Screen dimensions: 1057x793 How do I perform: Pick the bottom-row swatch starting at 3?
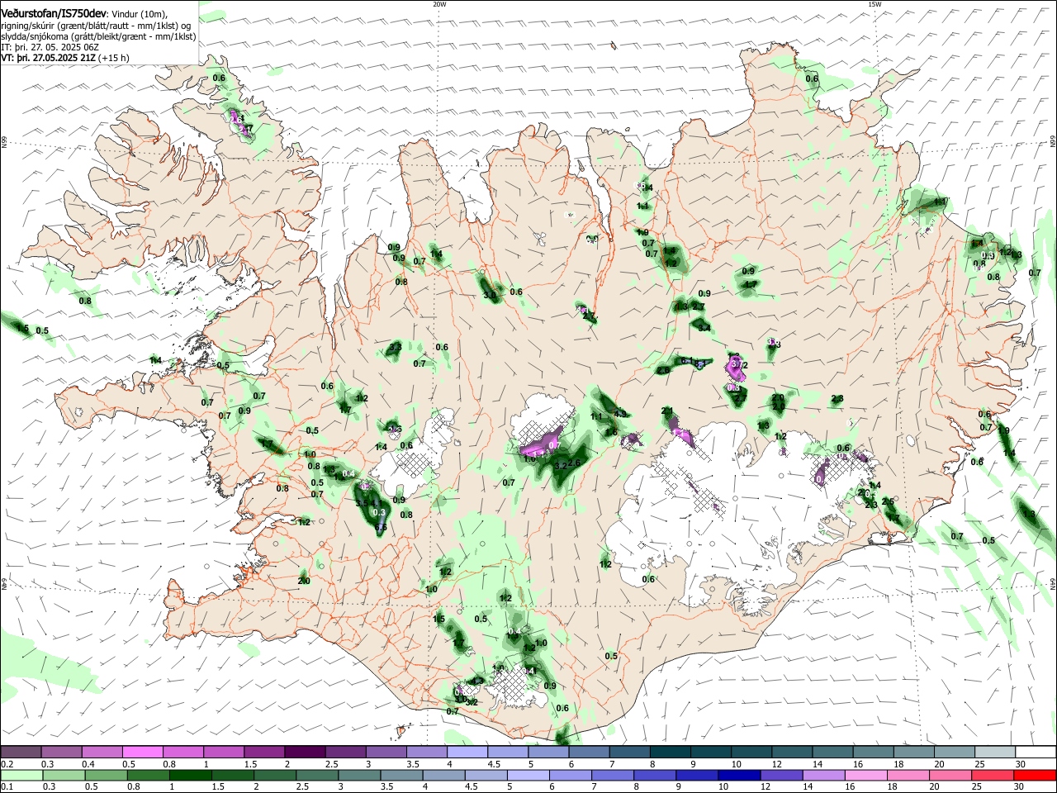click(x=359, y=775)
